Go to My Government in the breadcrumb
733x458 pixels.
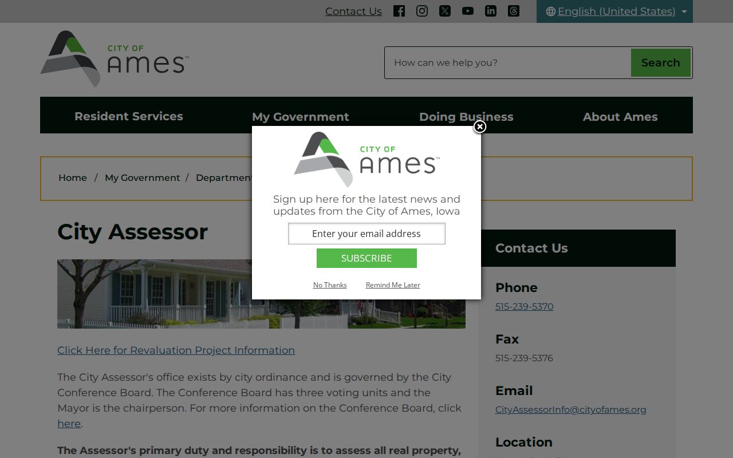[x=143, y=178]
